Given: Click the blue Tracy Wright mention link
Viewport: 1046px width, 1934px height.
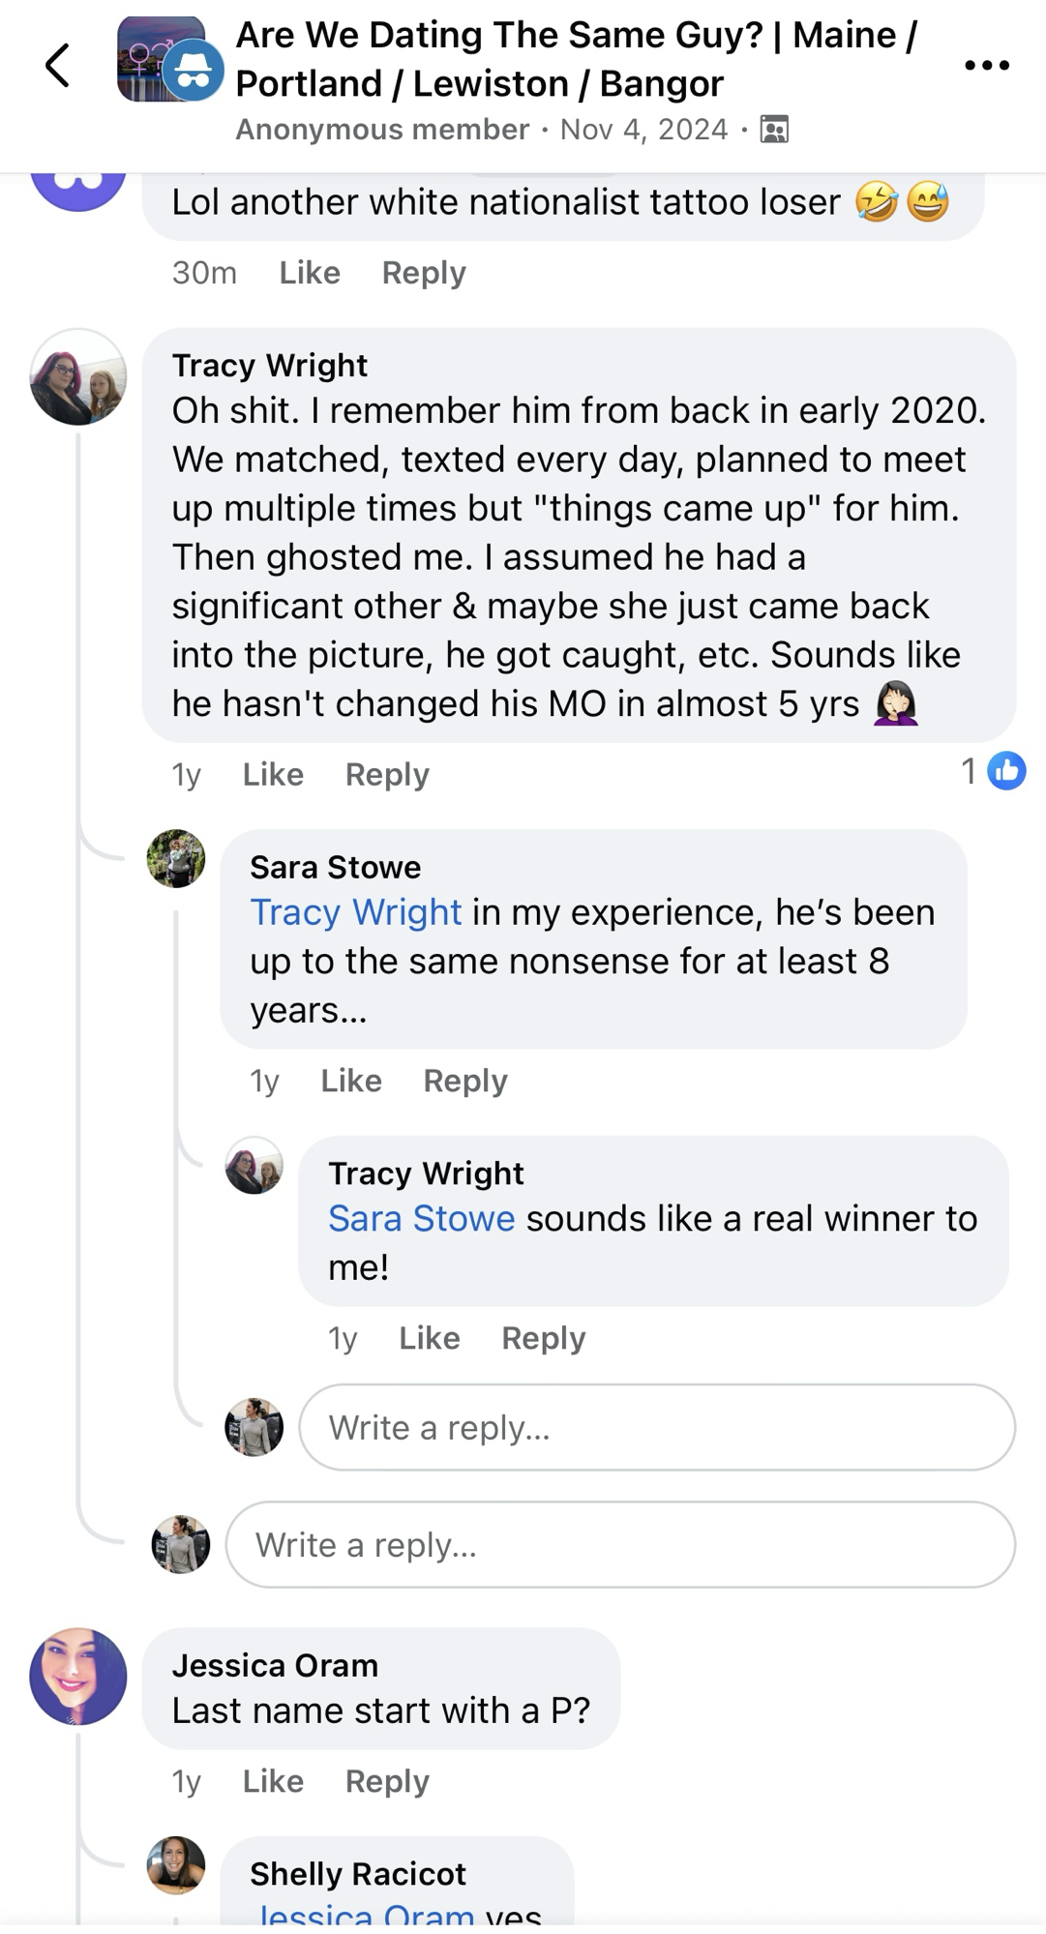Looking at the screenshot, I should (356, 912).
